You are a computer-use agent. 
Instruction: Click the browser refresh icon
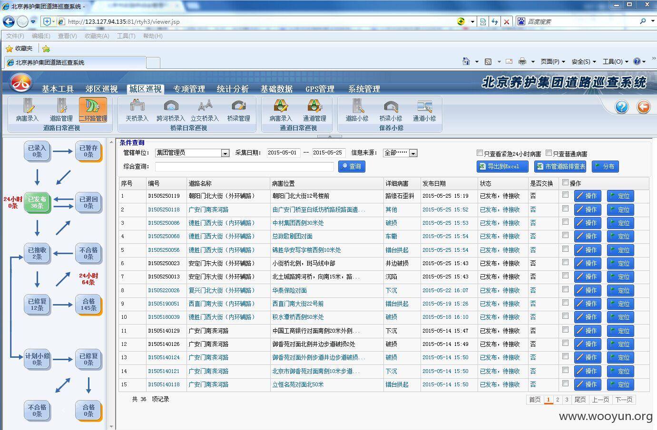pos(495,21)
